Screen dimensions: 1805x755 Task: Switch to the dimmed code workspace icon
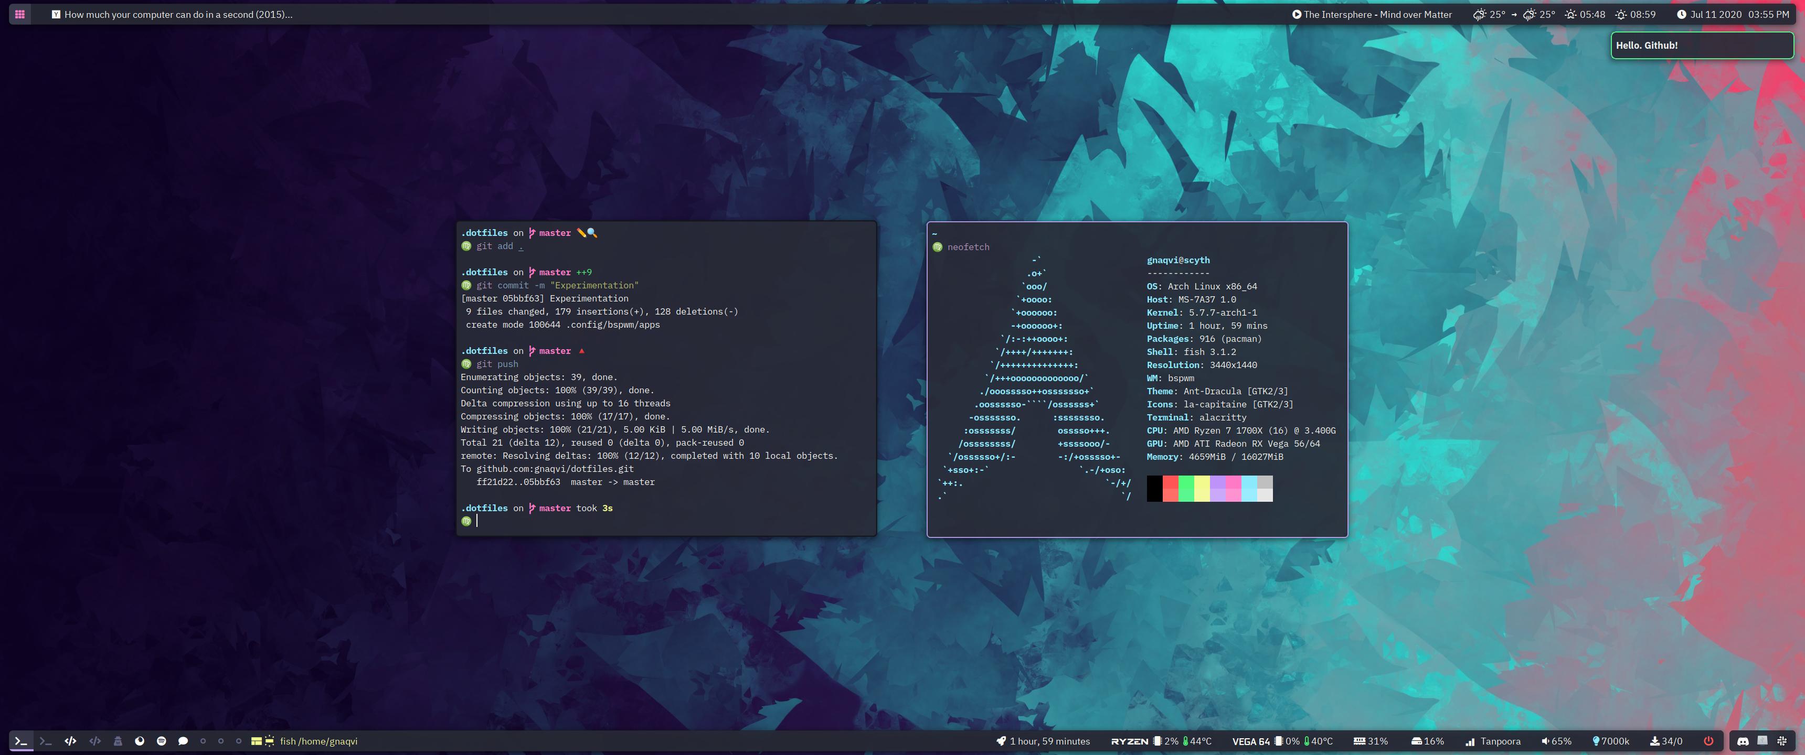tap(94, 741)
